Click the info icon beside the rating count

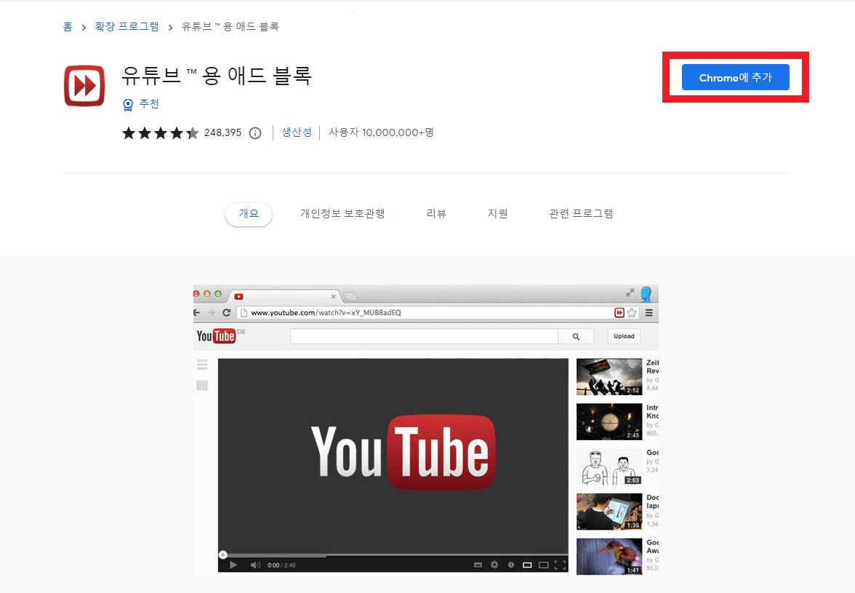[254, 133]
